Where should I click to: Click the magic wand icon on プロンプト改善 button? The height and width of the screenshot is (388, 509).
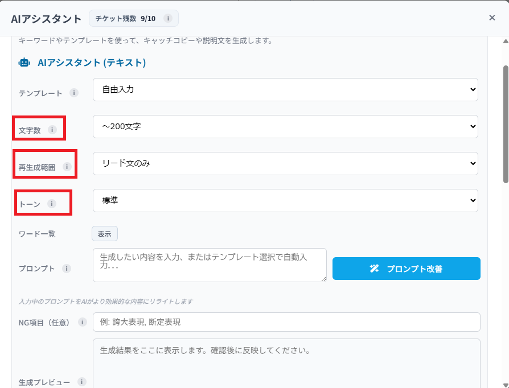[375, 269]
